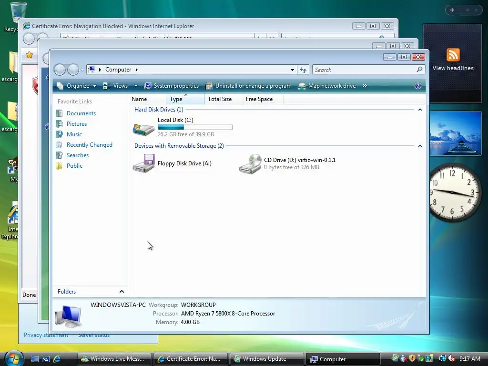This screenshot has height=366, width=488.
Task: Click Map network drive
Action: coord(327,86)
